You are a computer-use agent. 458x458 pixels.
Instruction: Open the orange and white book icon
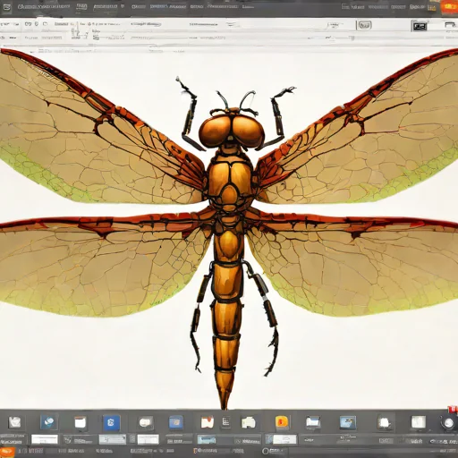pos(208,422)
